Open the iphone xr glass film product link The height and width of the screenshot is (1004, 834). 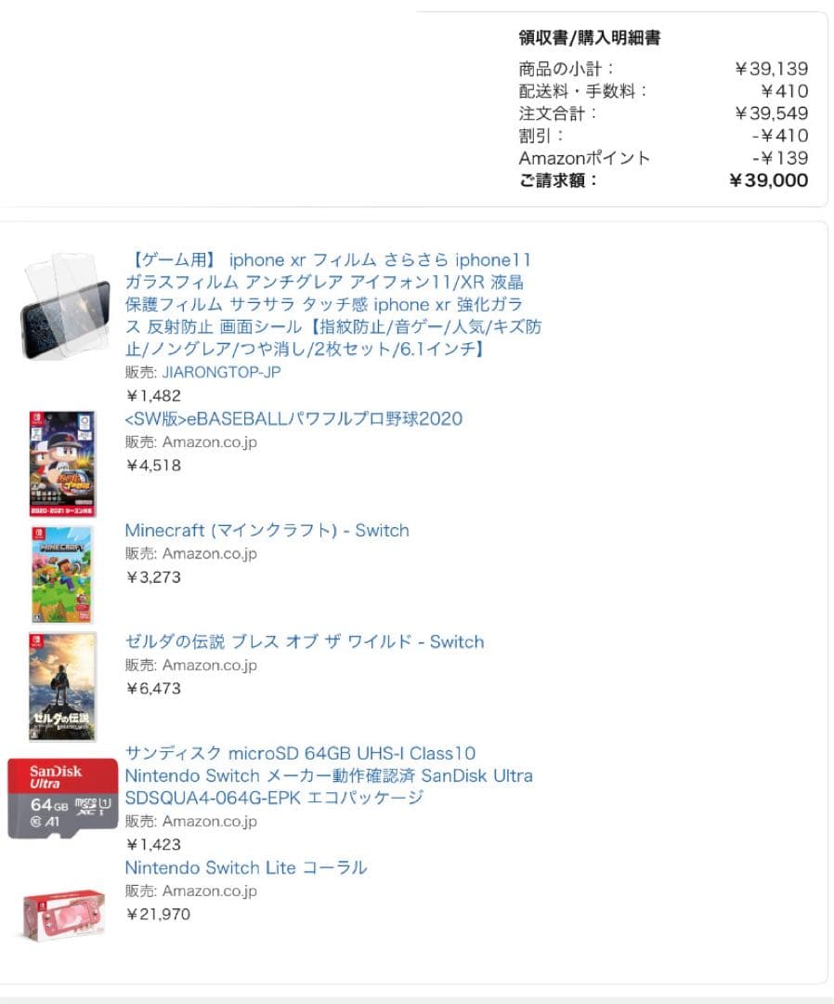(333, 304)
